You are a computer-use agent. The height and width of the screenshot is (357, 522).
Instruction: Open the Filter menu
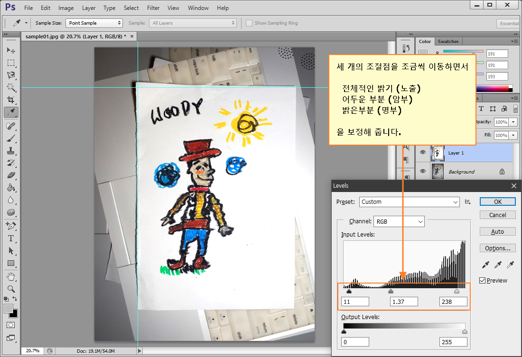[x=153, y=8]
